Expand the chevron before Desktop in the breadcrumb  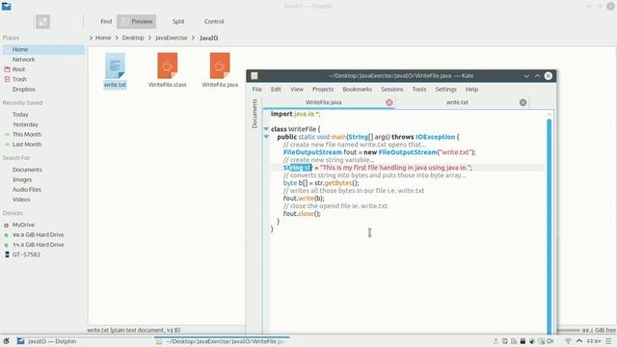click(117, 38)
